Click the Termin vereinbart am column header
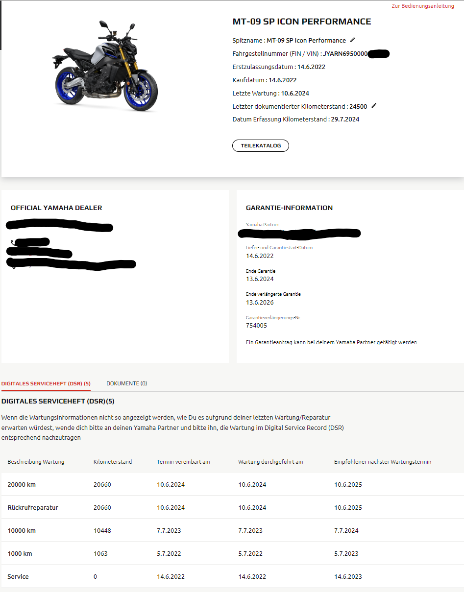 (x=183, y=462)
